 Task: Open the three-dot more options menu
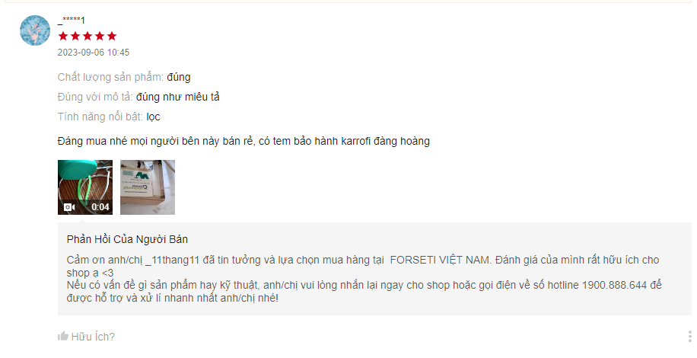(x=689, y=336)
